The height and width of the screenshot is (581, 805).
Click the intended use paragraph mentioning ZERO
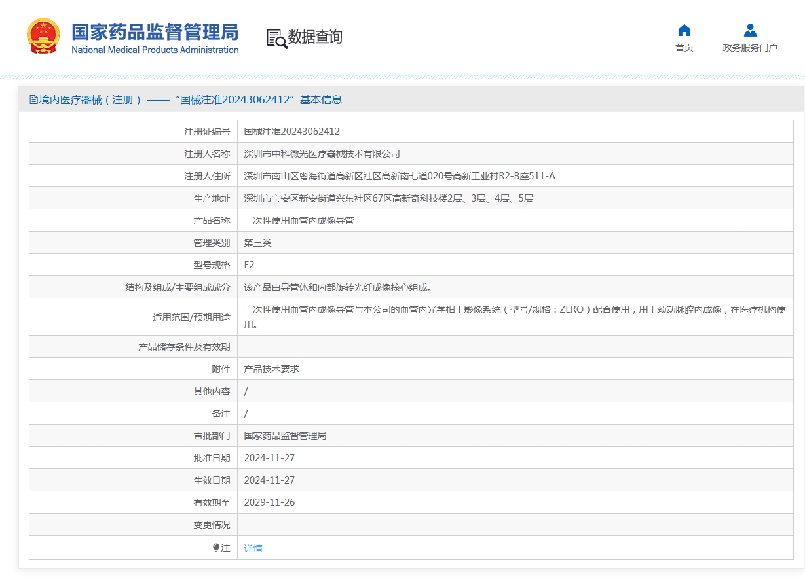[515, 317]
